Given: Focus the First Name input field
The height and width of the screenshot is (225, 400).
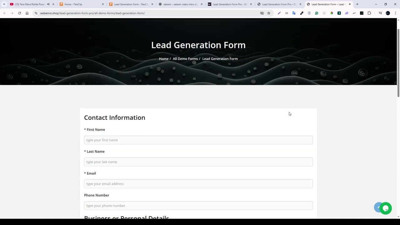Looking at the screenshot, I should [198, 140].
